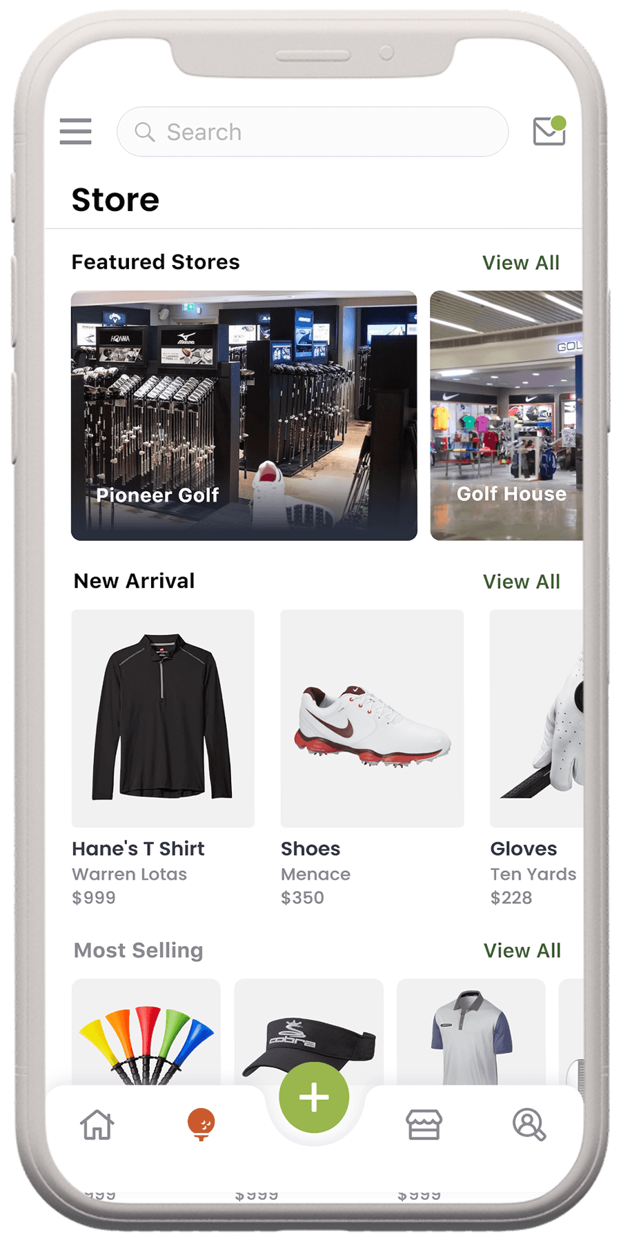Select Hane's T Shirt product image
This screenshot has width=621, height=1242.
[x=163, y=718]
